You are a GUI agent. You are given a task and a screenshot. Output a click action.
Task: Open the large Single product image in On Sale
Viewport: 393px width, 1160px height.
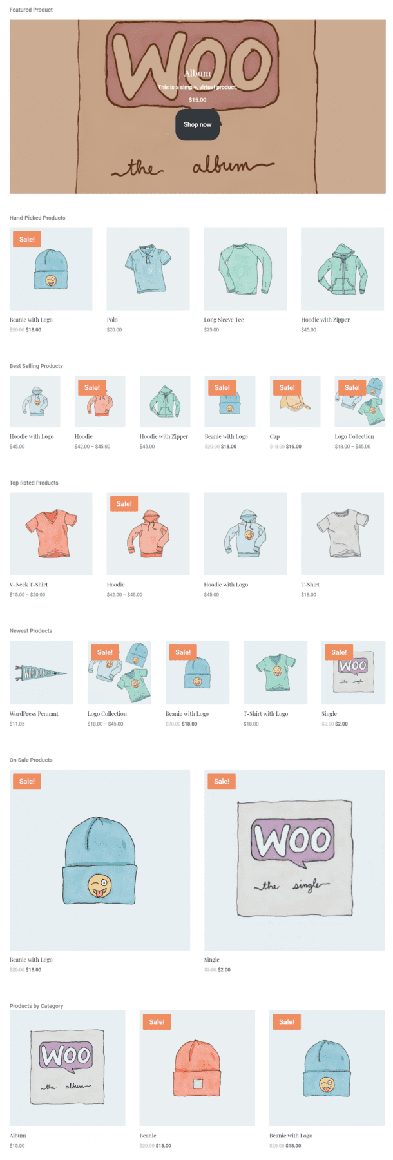coord(294,860)
